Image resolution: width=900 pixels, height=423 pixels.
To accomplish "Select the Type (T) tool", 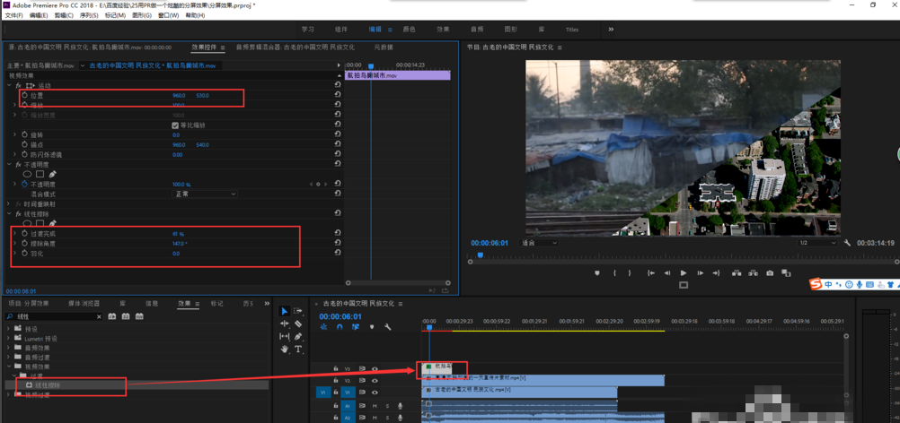I will (298, 350).
